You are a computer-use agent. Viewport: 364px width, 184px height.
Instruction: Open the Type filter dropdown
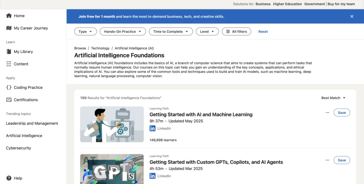(85, 31)
